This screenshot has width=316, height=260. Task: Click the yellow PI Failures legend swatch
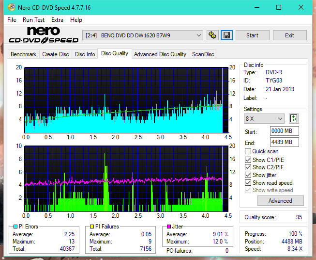pyautogui.click(x=92, y=227)
